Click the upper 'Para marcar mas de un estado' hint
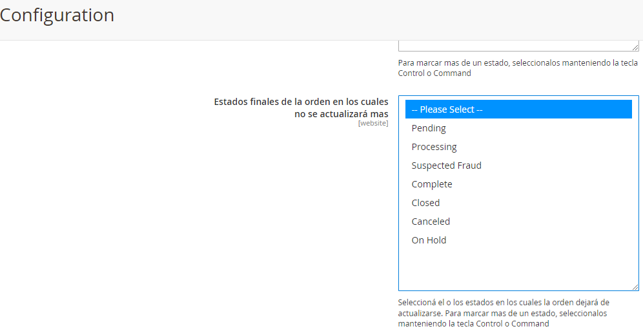Image resolution: width=643 pixels, height=331 pixels. [x=508, y=68]
